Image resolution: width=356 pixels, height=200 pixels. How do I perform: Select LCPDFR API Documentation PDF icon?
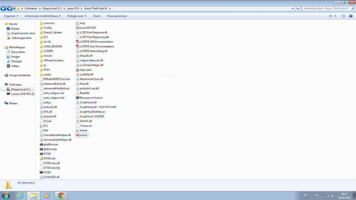pyautogui.click(x=77, y=42)
